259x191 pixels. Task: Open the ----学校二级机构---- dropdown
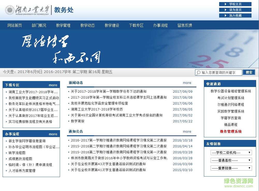coord(231,152)
